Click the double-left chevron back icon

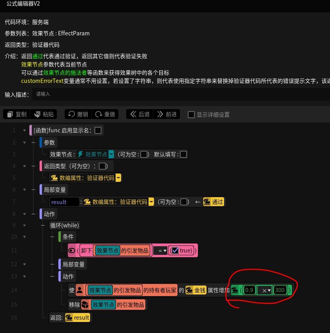(x=133, y=114)
